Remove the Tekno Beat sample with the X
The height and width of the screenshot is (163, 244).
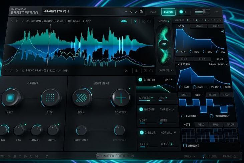coord(126,71)
